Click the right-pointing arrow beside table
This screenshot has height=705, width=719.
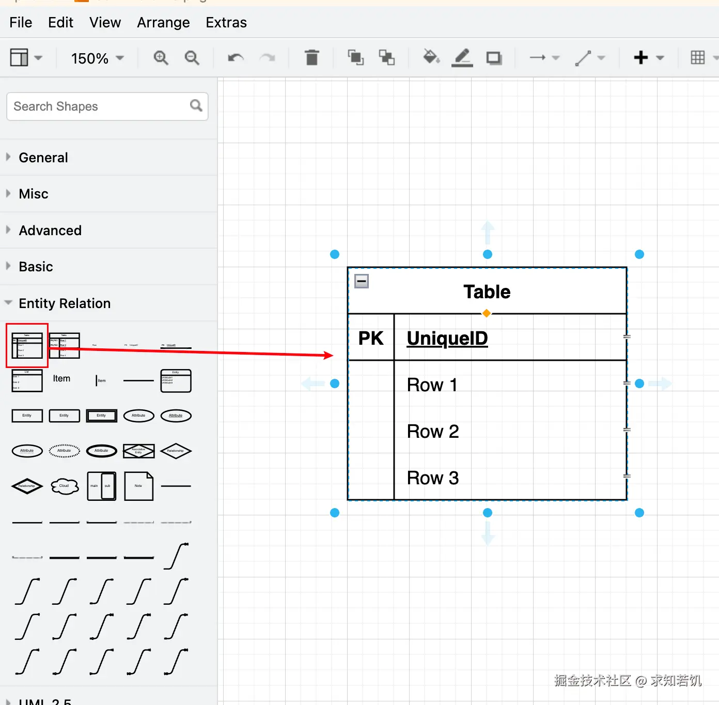click(x=660, y=383)
